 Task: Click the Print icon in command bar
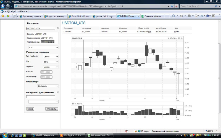pyautogui.click(x=189, y=16)
